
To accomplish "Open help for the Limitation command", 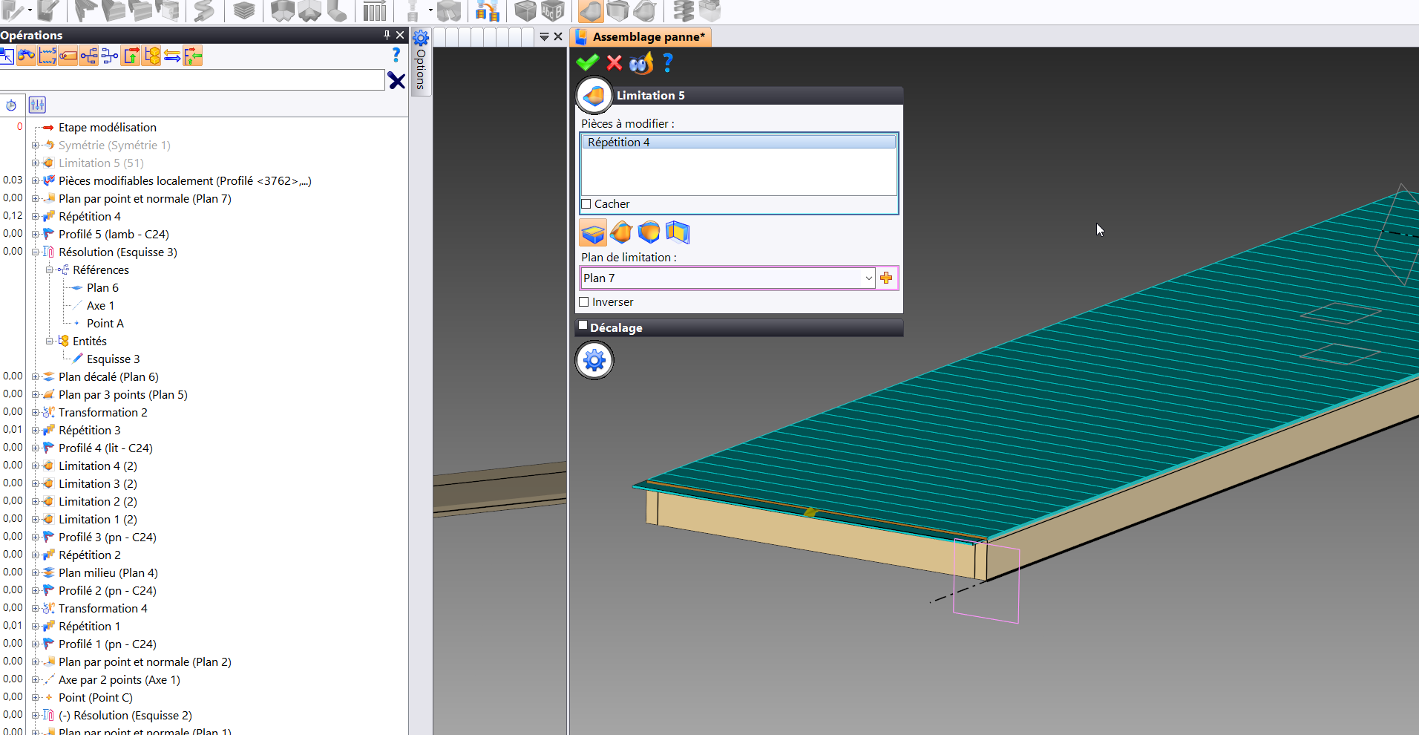I will (668, 63).
